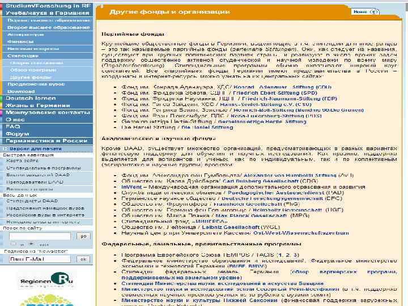Open Стипендиальные программы quick navigation link
Viewport: 408px width, 306px height.
click(44, 168)
